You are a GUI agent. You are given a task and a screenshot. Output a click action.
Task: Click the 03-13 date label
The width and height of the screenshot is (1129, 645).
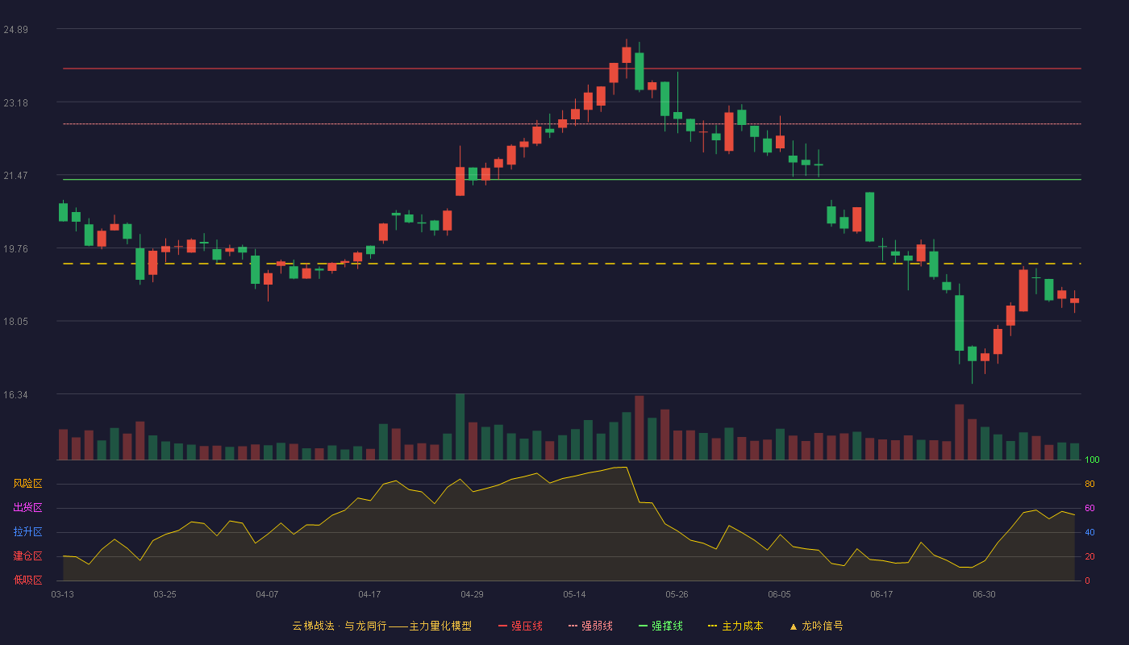click(63, 594)
